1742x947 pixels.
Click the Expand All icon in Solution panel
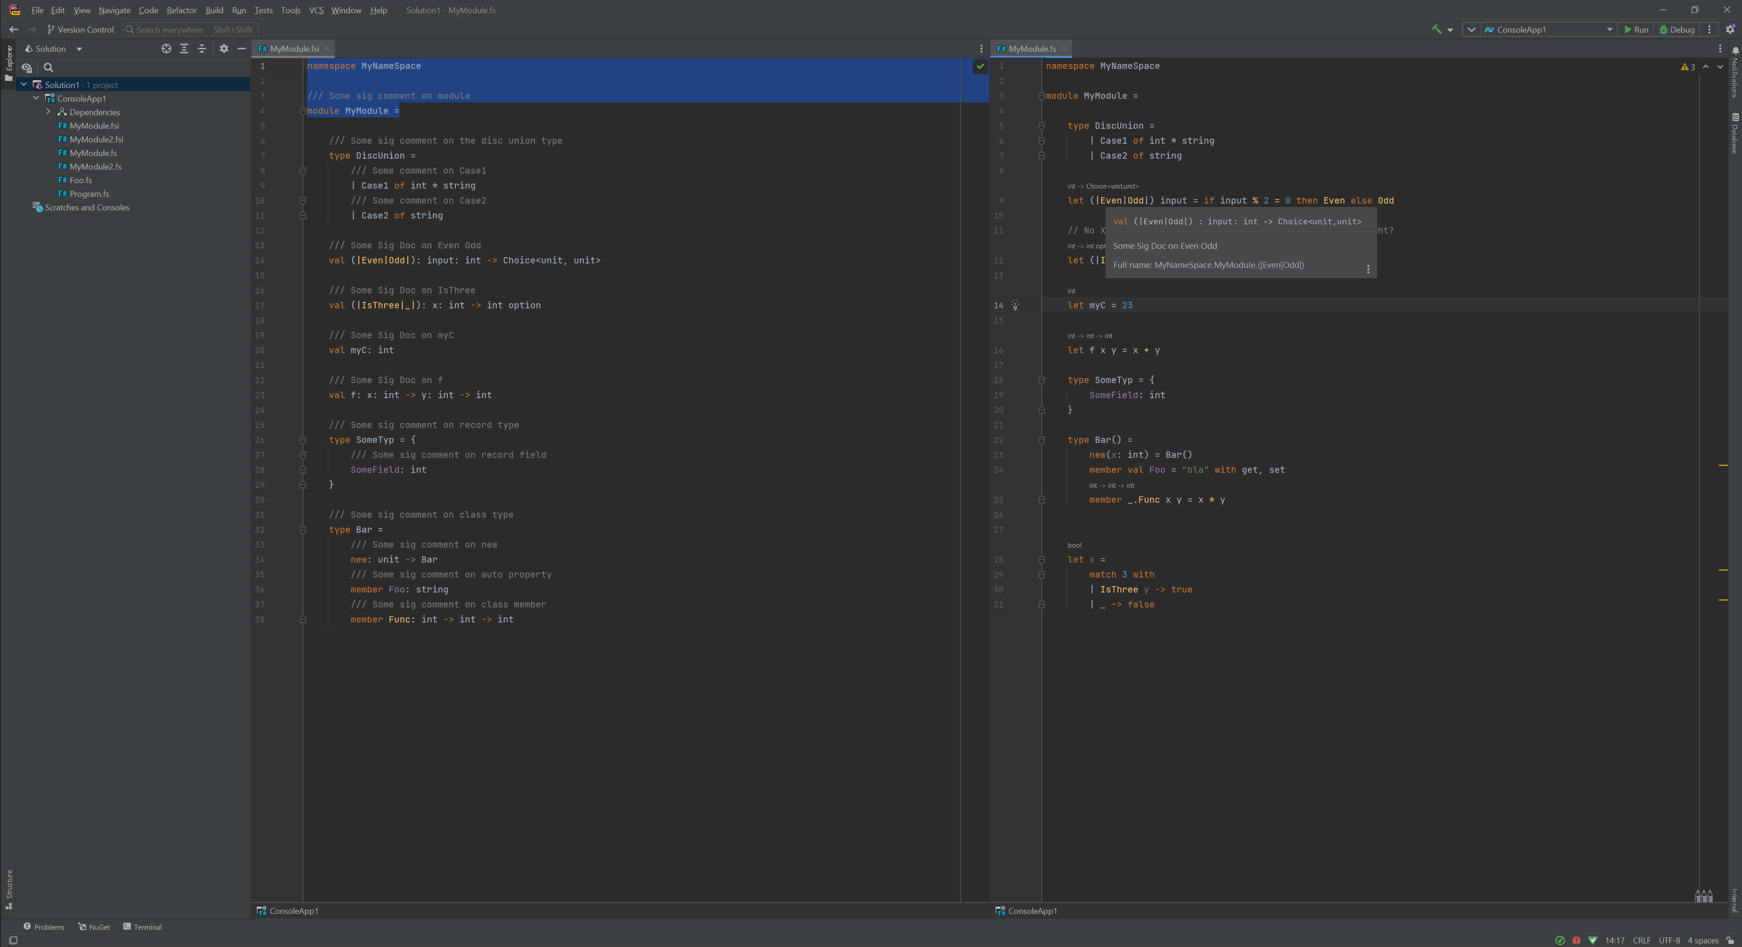(184, 49)
